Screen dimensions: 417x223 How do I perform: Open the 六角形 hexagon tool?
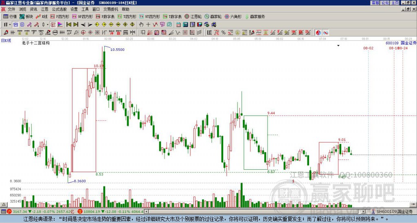click(x=233, y=16)
